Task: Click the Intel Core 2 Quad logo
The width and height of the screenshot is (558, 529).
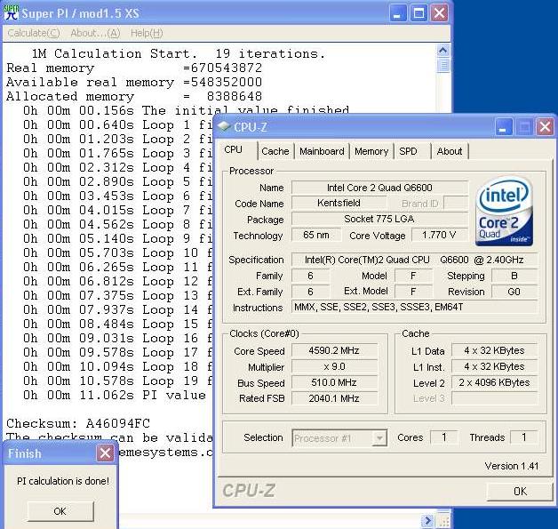Action: point(504,211)
